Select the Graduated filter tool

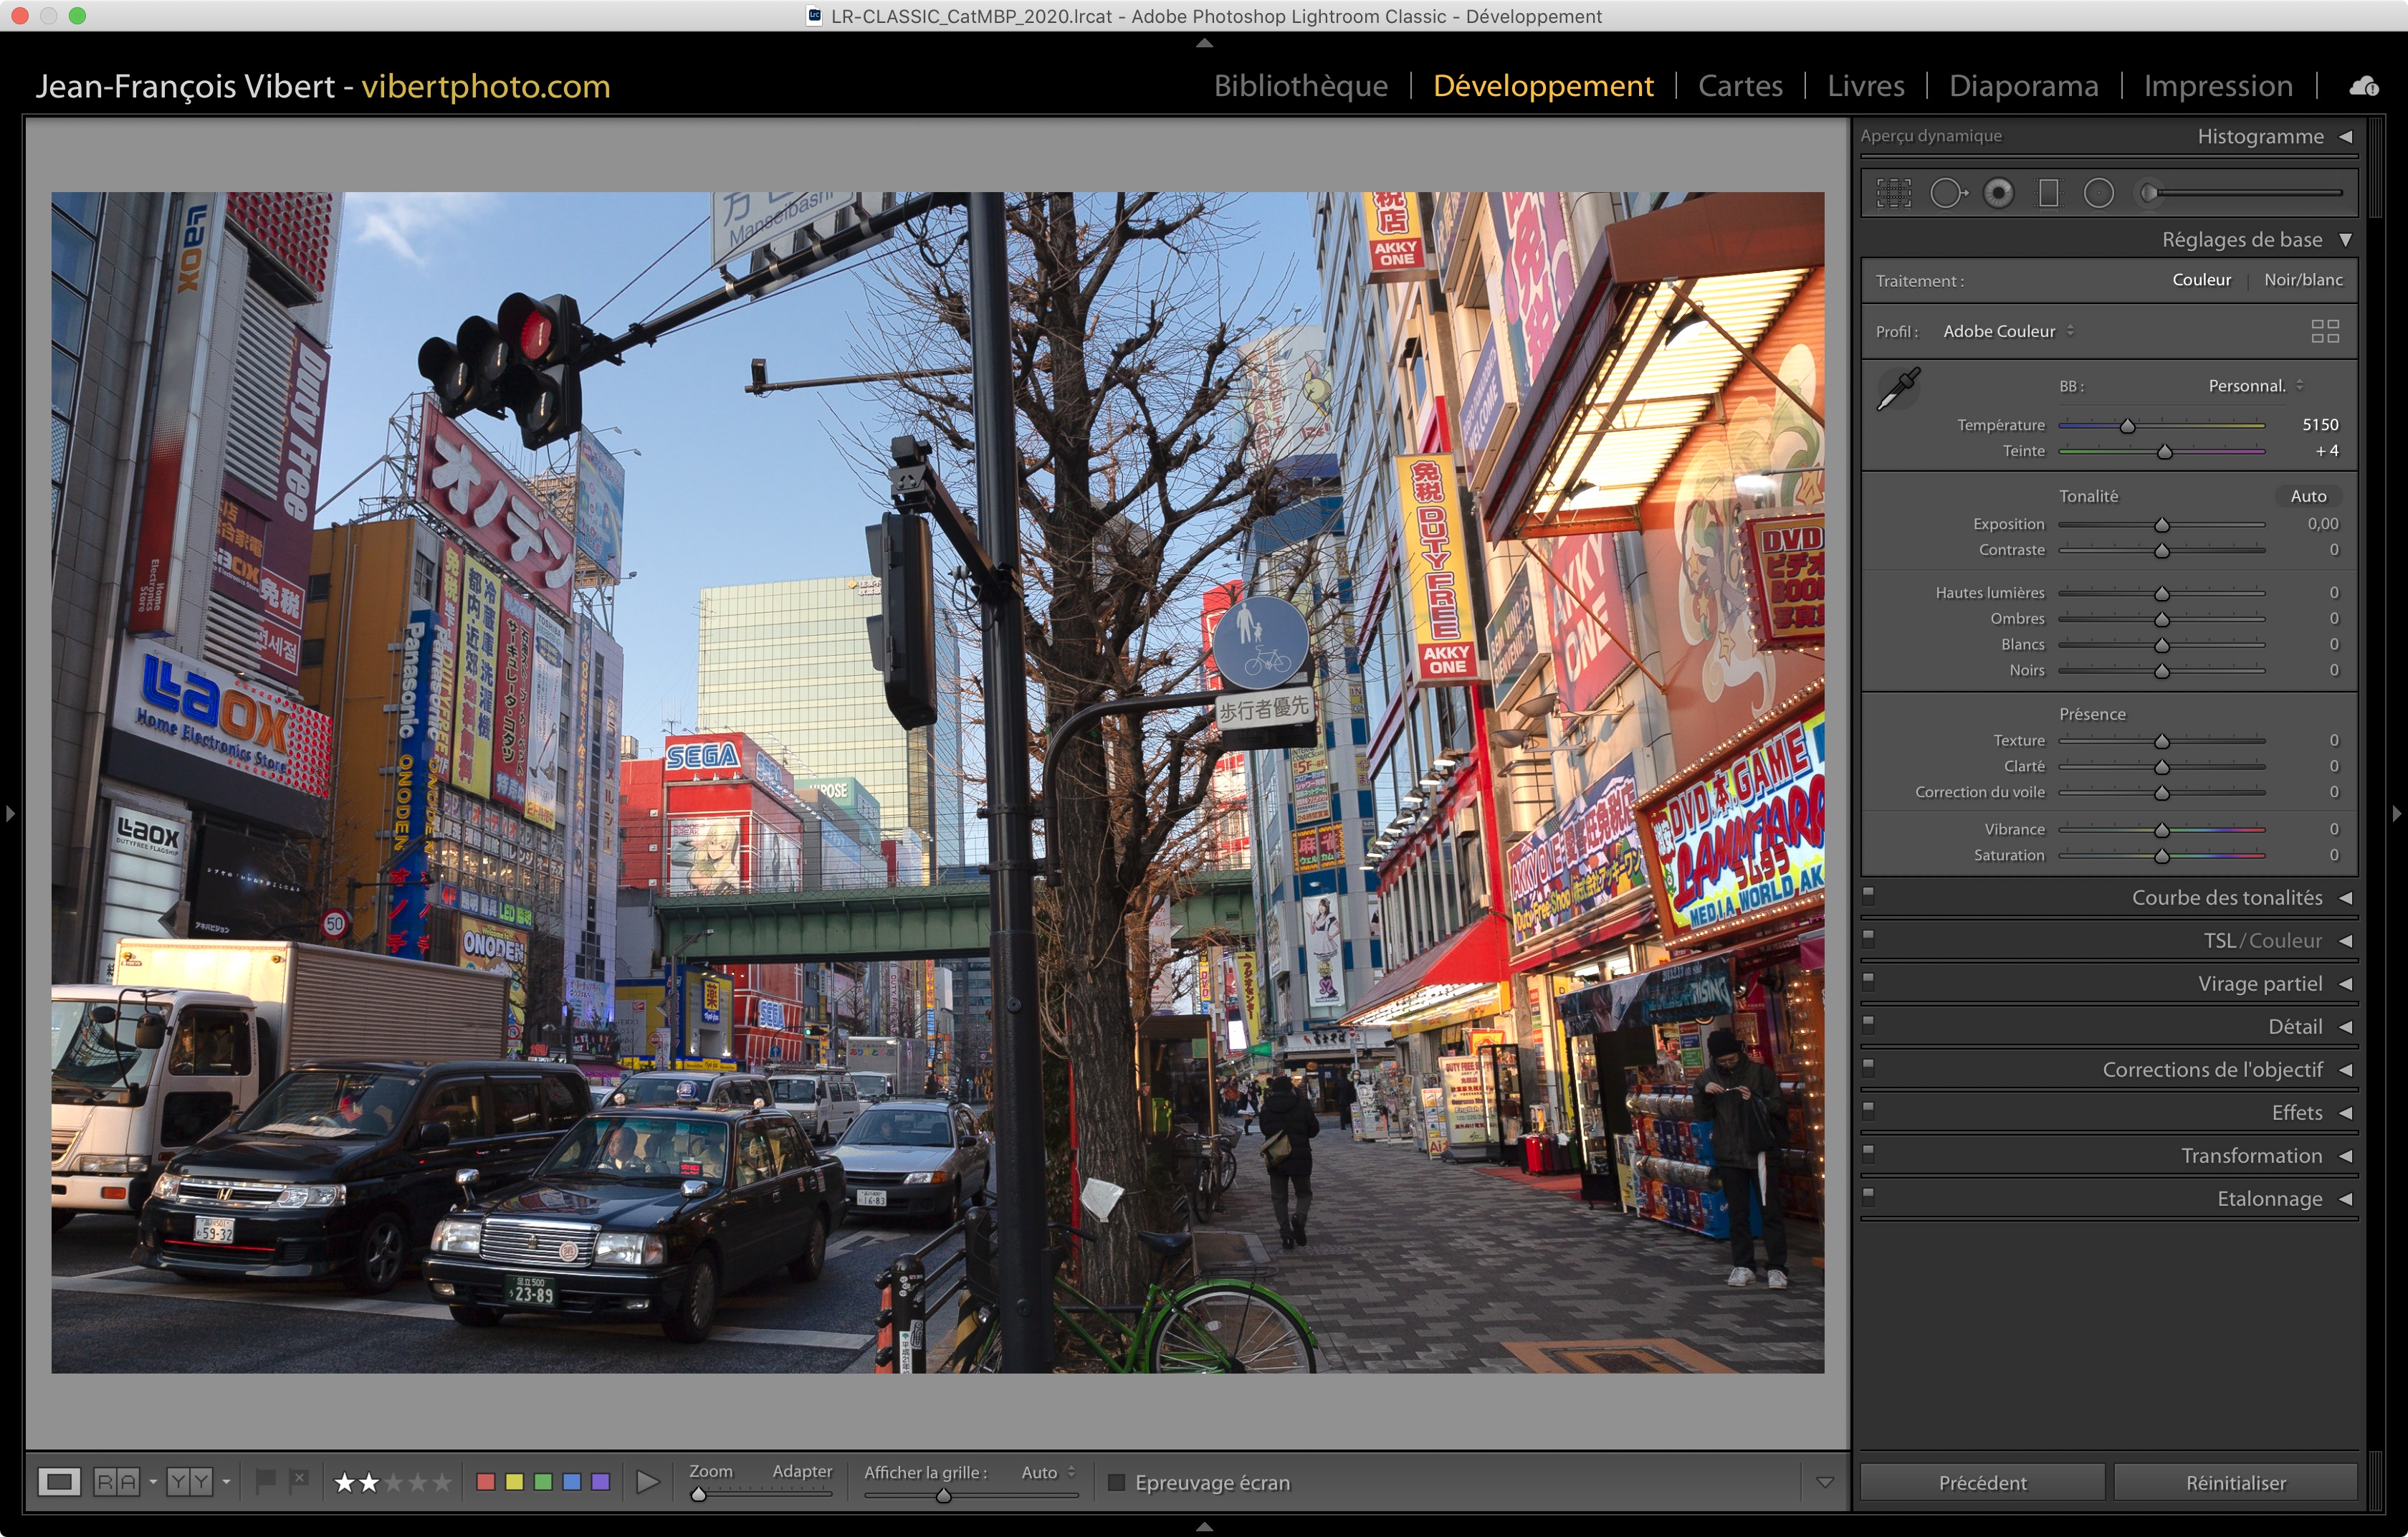point(2048,193)
